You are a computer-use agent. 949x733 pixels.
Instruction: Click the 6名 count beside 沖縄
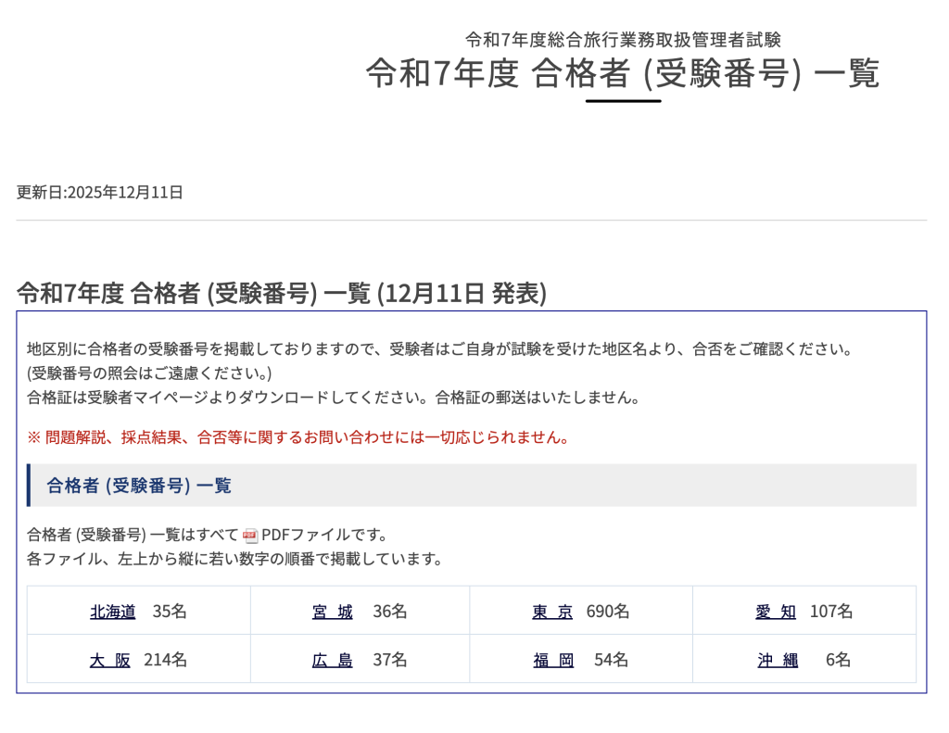point(838,660)
